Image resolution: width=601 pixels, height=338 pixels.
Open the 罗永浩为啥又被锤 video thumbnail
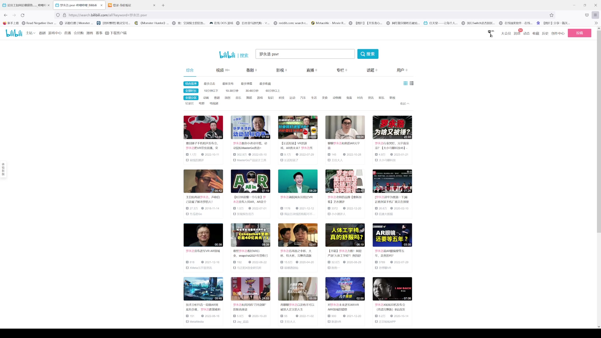point(392,127)
